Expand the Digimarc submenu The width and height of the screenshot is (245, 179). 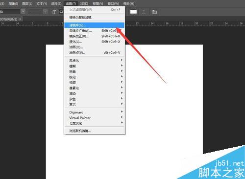[x=95, y=112]
